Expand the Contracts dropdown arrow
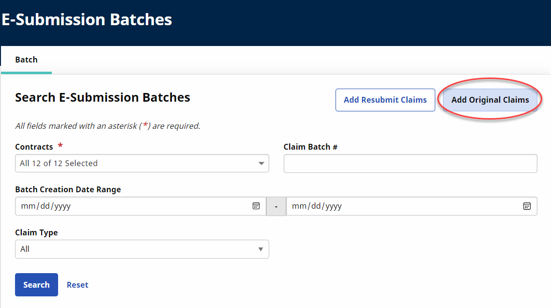This screenshot has height=308, width=551. (261, 164)
